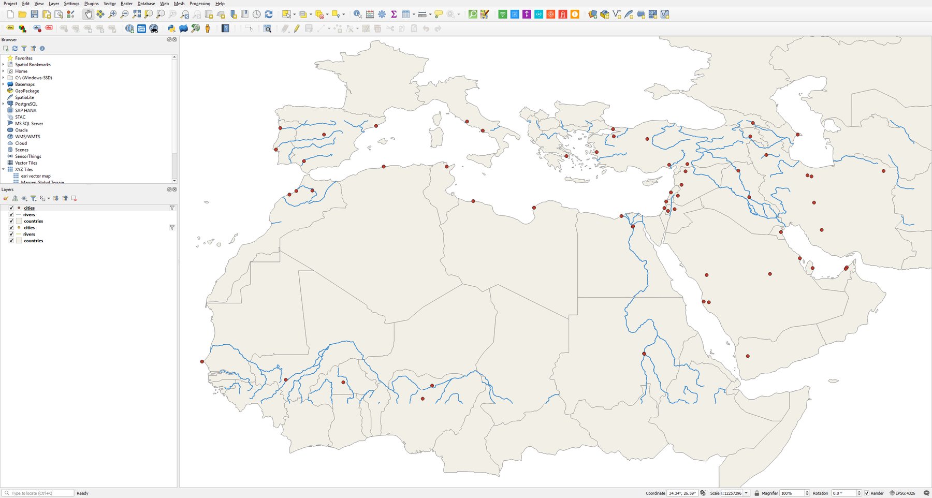Uncheck the underlined cities layer checkbox
The image size is (932, 498).
click(x=11, y=208)
